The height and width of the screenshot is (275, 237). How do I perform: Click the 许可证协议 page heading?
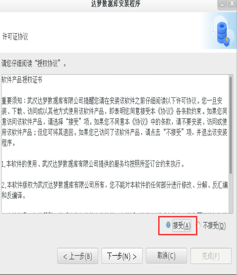coord(15,36)
